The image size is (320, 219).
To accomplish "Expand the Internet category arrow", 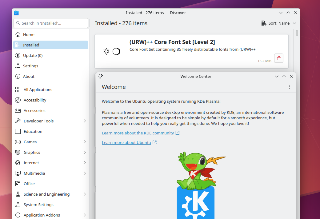I will click(x=85, y=163).
